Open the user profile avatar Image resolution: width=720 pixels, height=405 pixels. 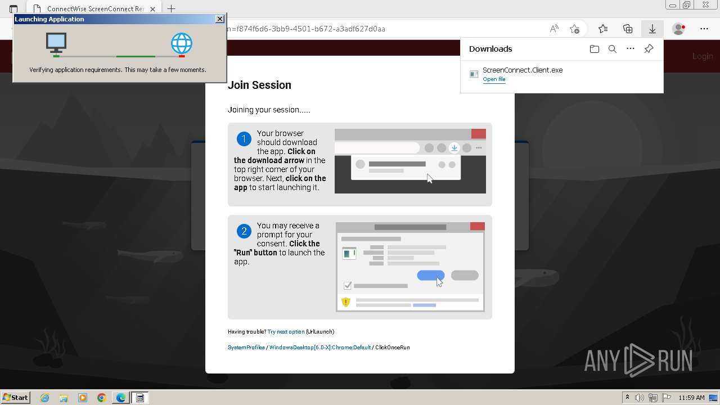[679, 29]
